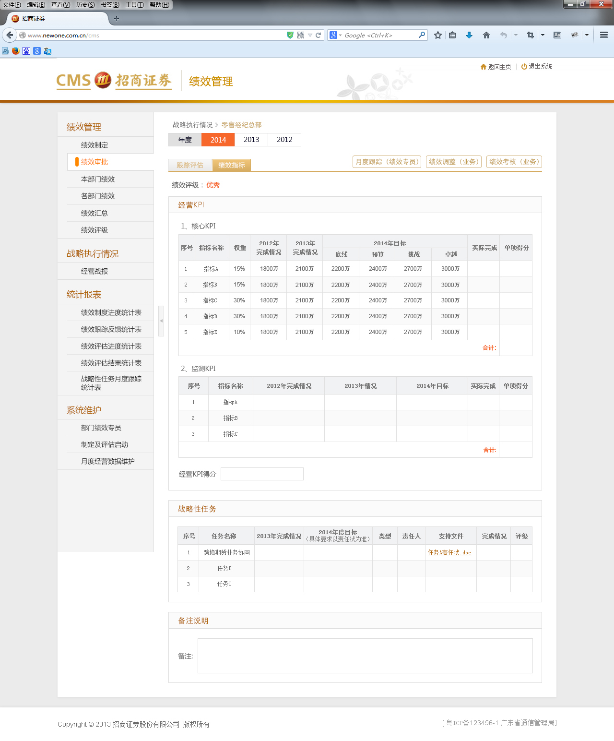This screenshot has width=614, height=741.
Task: Click the 月度跟踪（绩效专员）button
Action: pyautogui.click(x=387, y=162)
